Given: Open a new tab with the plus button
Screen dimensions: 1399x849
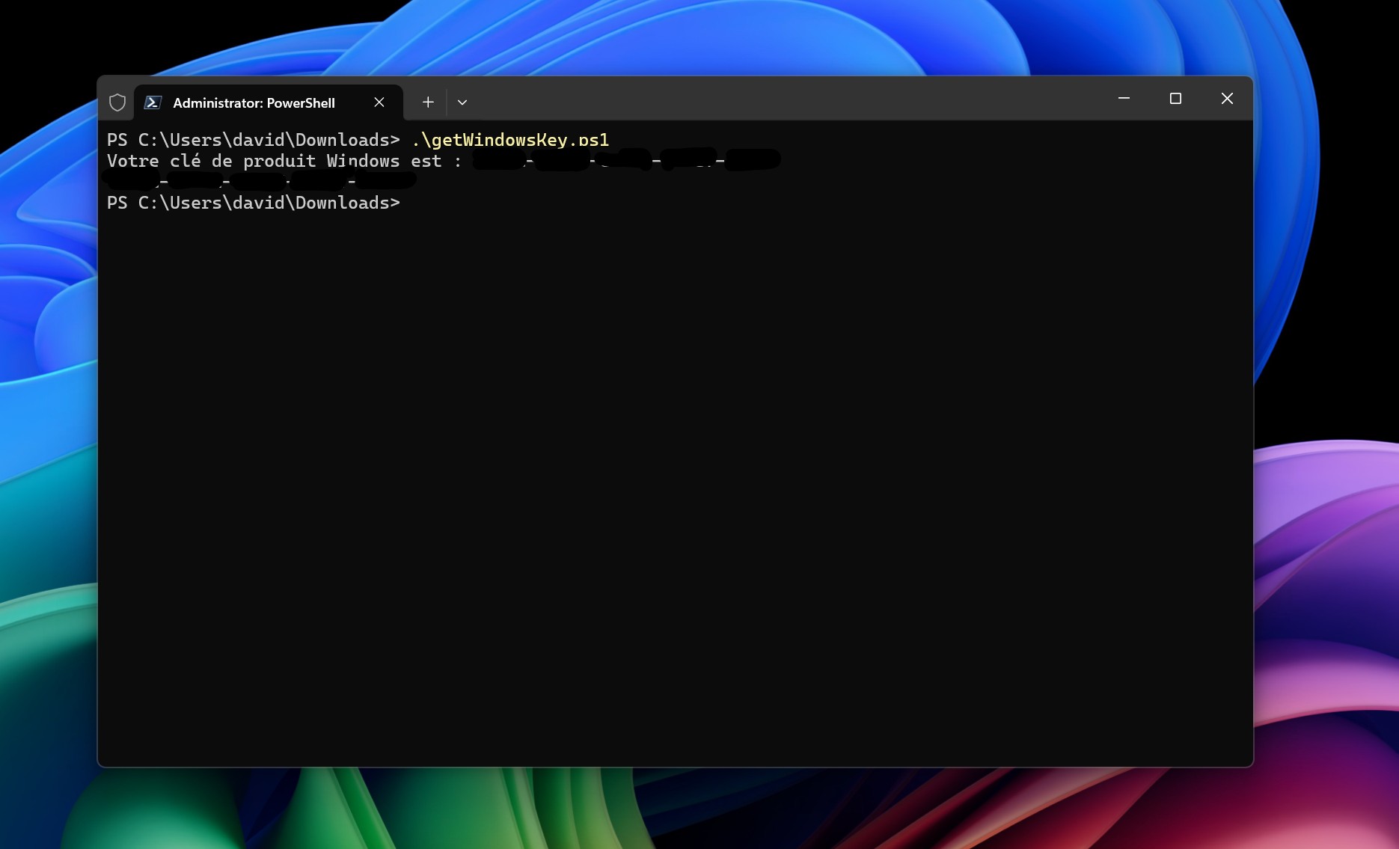Looking at the screenshot, I should [428, 102].
